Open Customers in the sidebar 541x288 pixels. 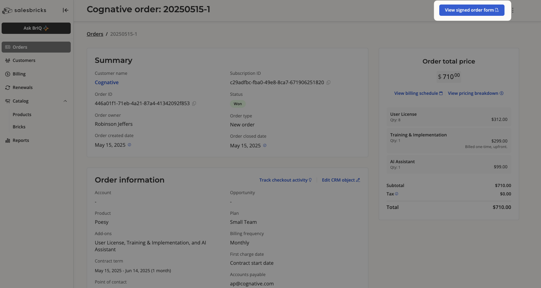[24, 60]
